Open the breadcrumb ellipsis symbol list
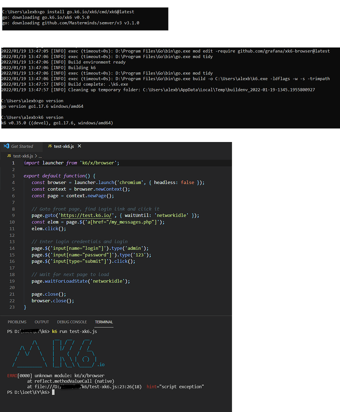This screenshot has height=412, width=340. (x=40, y=156)
